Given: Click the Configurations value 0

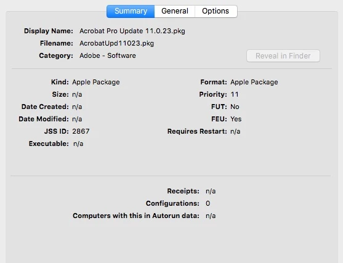Looking at the screenshot, I should point(208,203).
